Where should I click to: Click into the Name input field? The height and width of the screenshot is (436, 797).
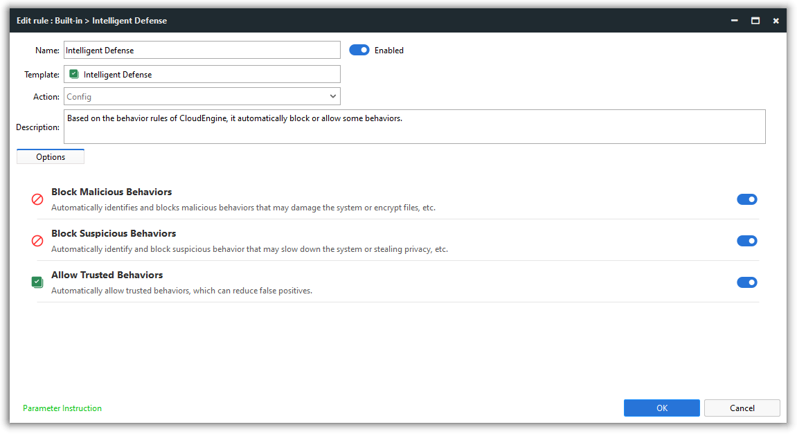click(202, 50)
